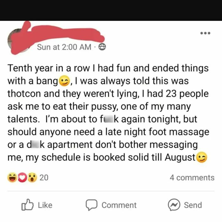Open the Sun at 2:00 AM timestamp
This screenshot has width=222, height=222.
click(x=64, y=47)
